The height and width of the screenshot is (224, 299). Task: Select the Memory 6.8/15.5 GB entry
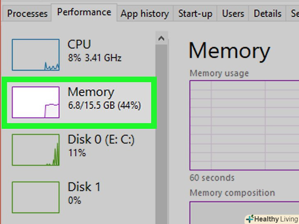tap(104, 98)
